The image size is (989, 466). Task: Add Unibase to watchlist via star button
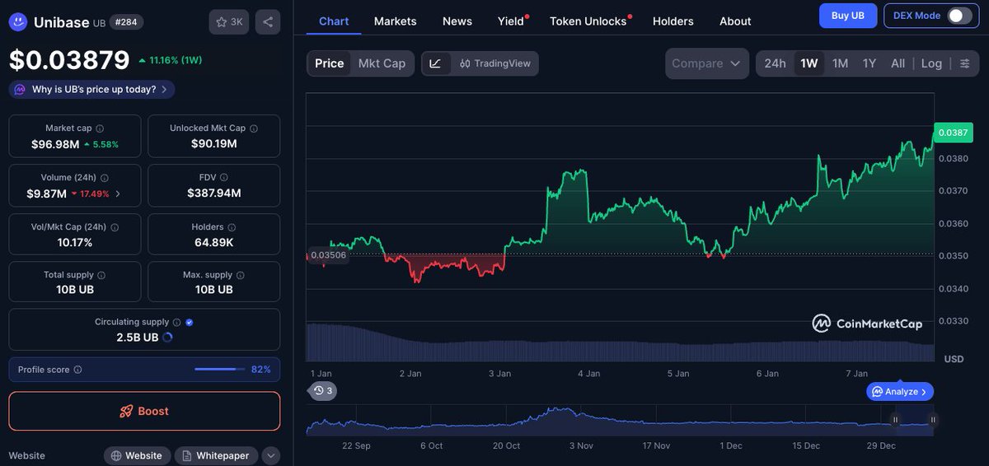coord(229,22)
